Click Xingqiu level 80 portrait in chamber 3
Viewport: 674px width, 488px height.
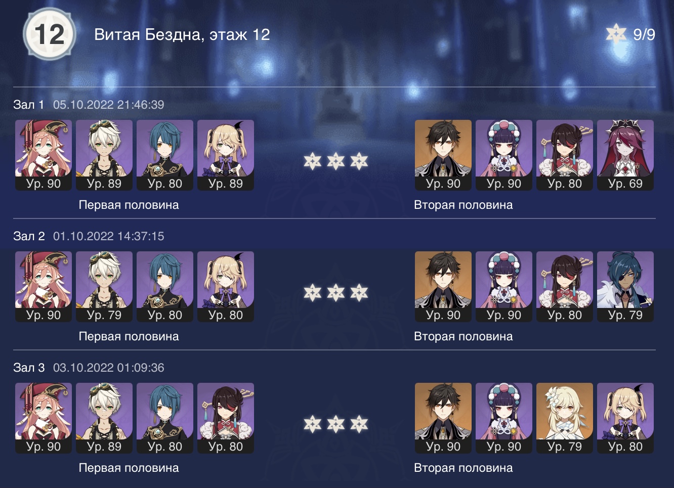pyautogui.click(x=165, y=418)
